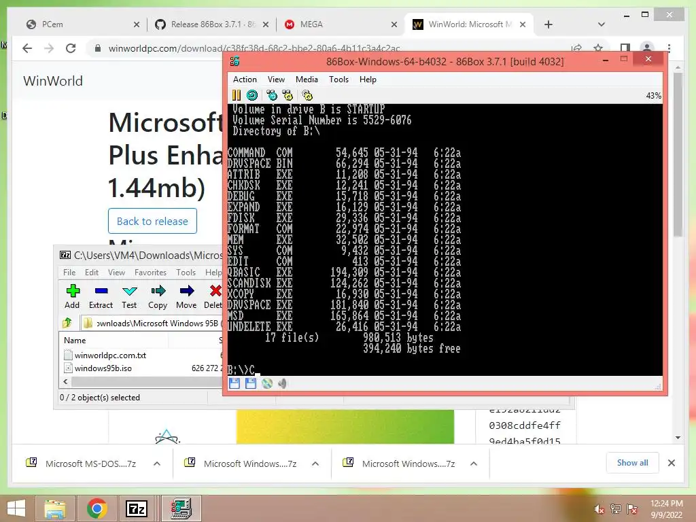
Task: Click the 86Box taskbar icon
Action: point(181,508)
